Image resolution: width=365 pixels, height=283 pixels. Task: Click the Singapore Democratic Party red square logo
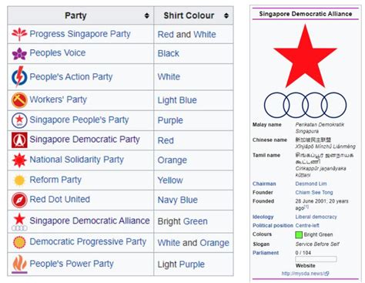[19, 140]
